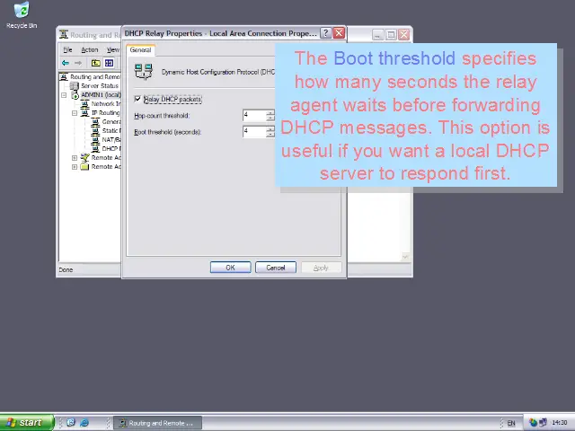Click the OK button
The width and height of the screenshot is (575, 431).
tap(230, 268)
